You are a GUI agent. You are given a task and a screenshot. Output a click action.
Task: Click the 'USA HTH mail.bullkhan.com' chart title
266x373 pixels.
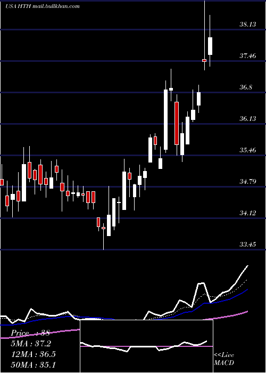click(x=42, y=6)
